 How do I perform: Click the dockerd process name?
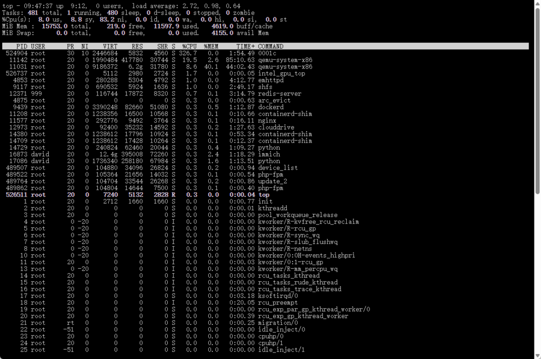pos(271,107)
